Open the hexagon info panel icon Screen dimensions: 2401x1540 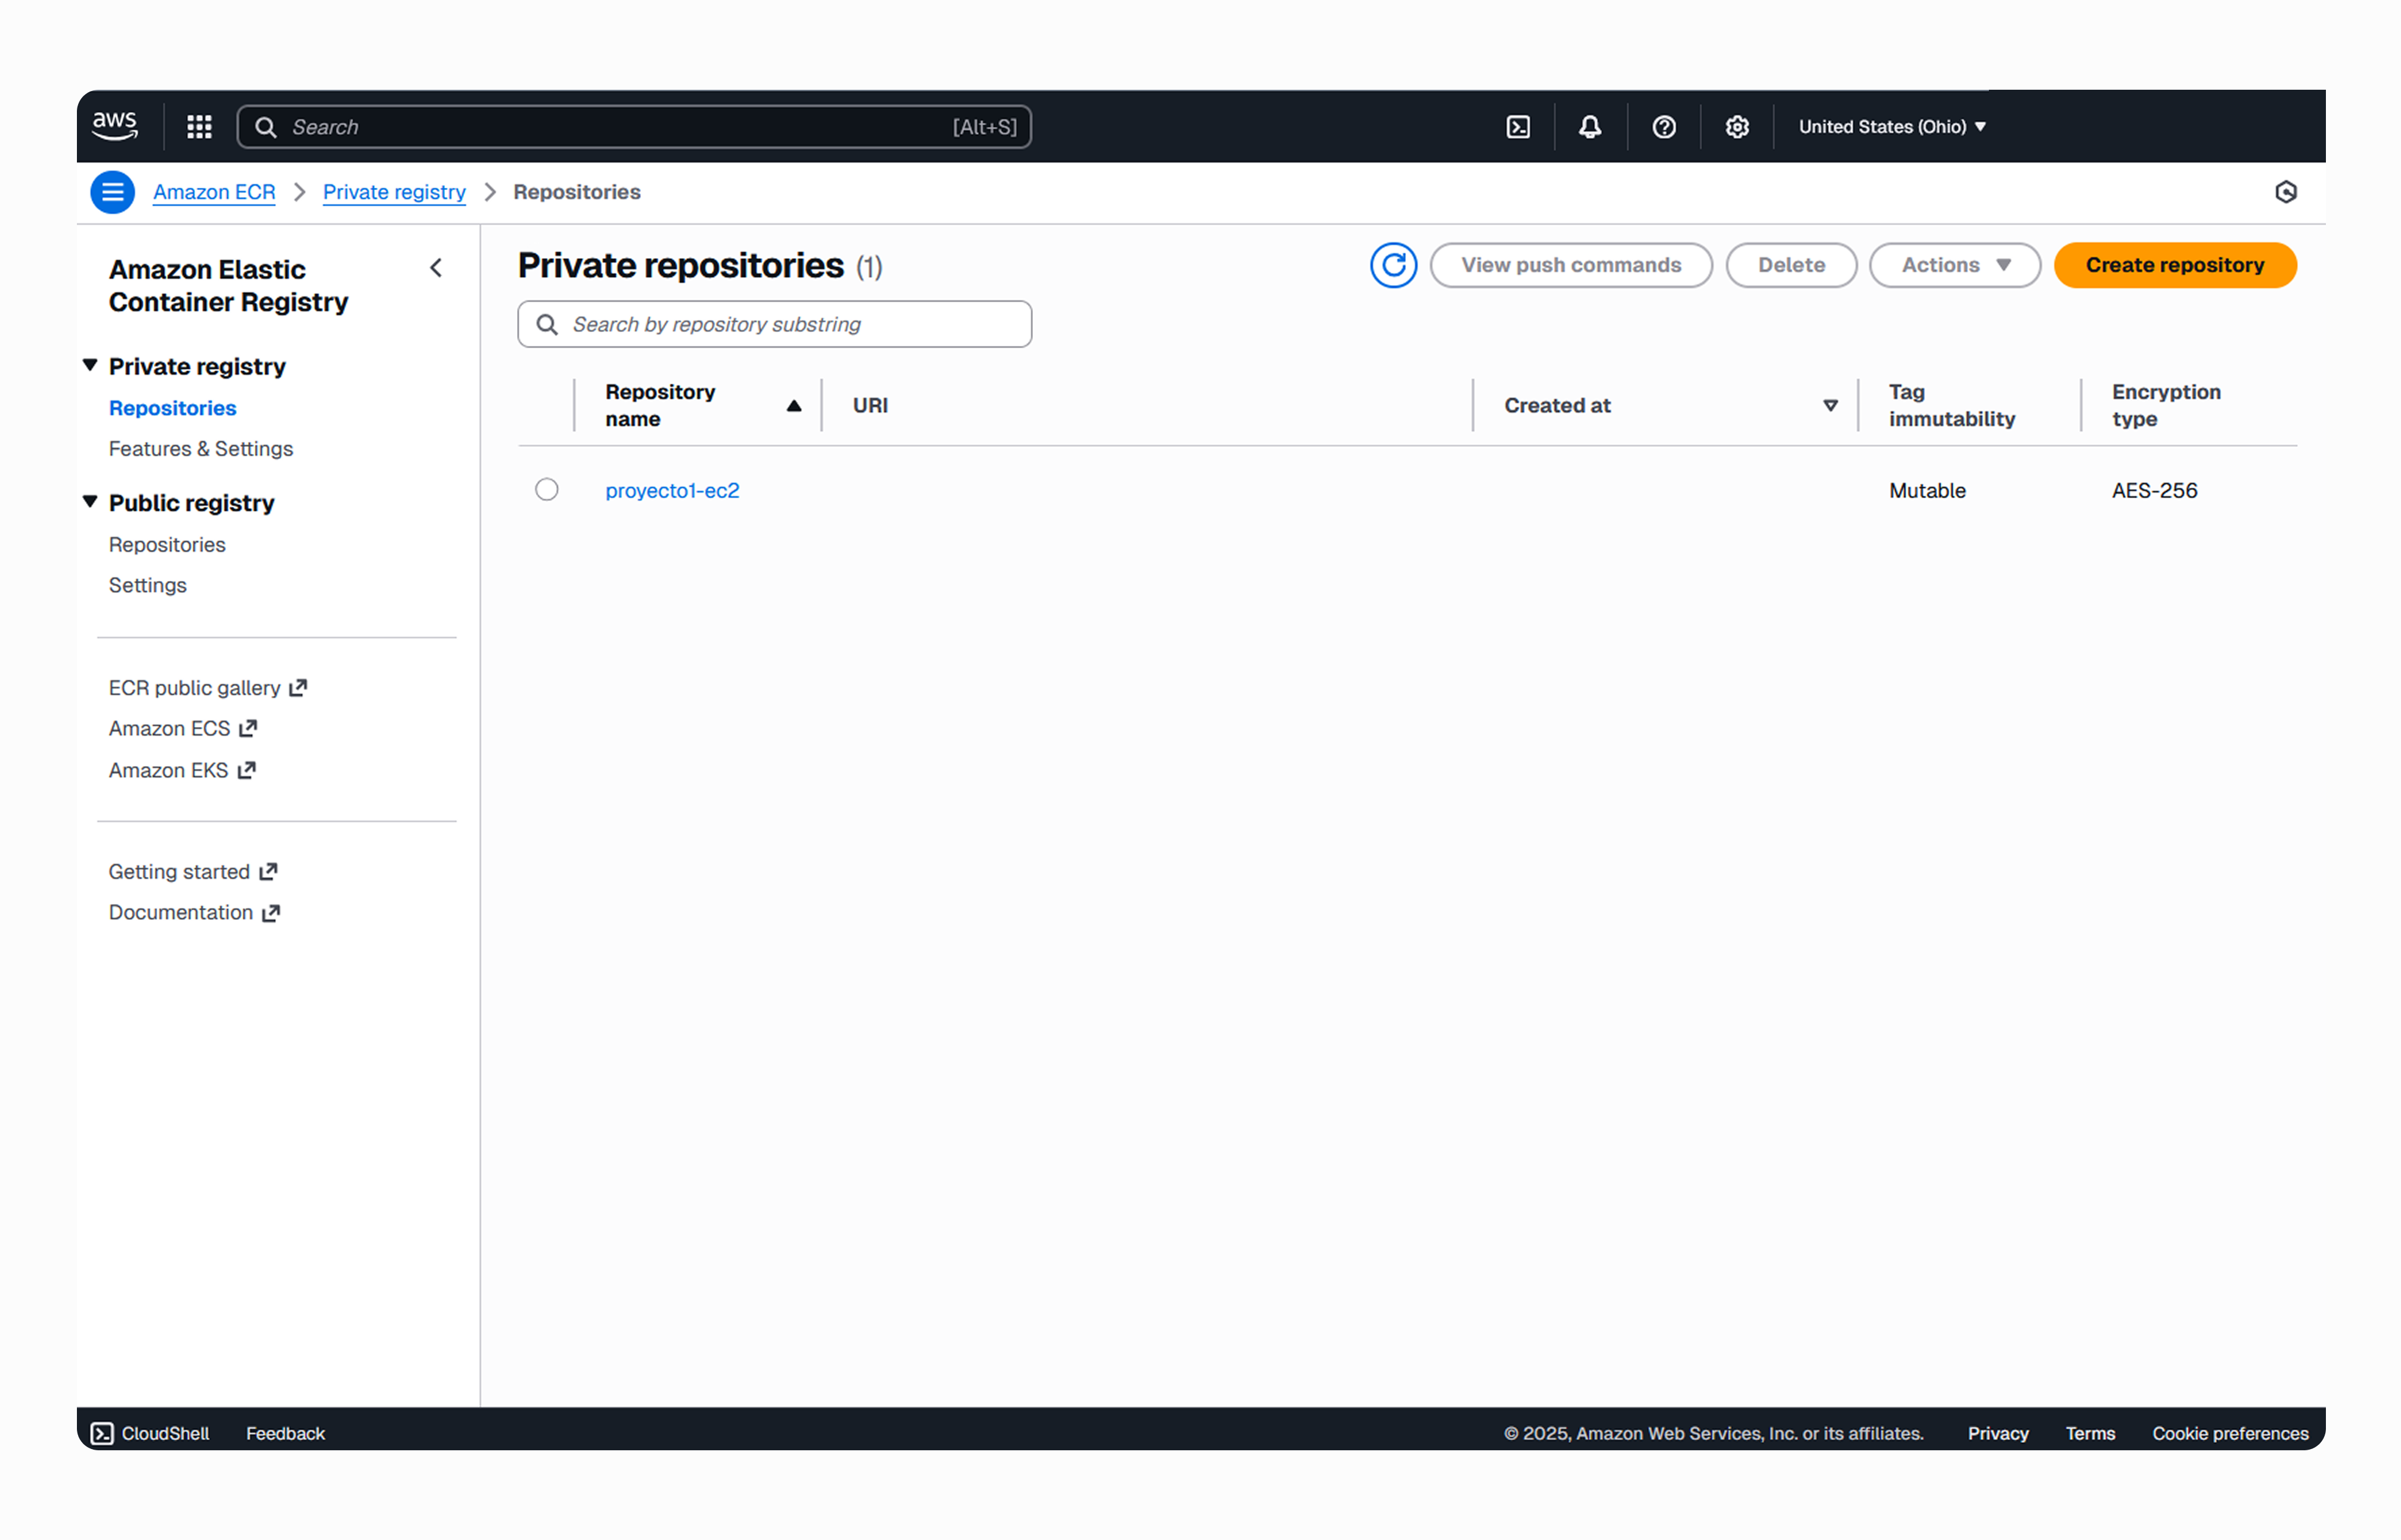point(2285,192)
